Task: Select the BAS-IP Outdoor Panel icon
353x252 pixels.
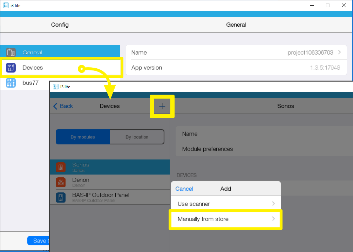Action: pyautogui.click(x=60, y=197)
